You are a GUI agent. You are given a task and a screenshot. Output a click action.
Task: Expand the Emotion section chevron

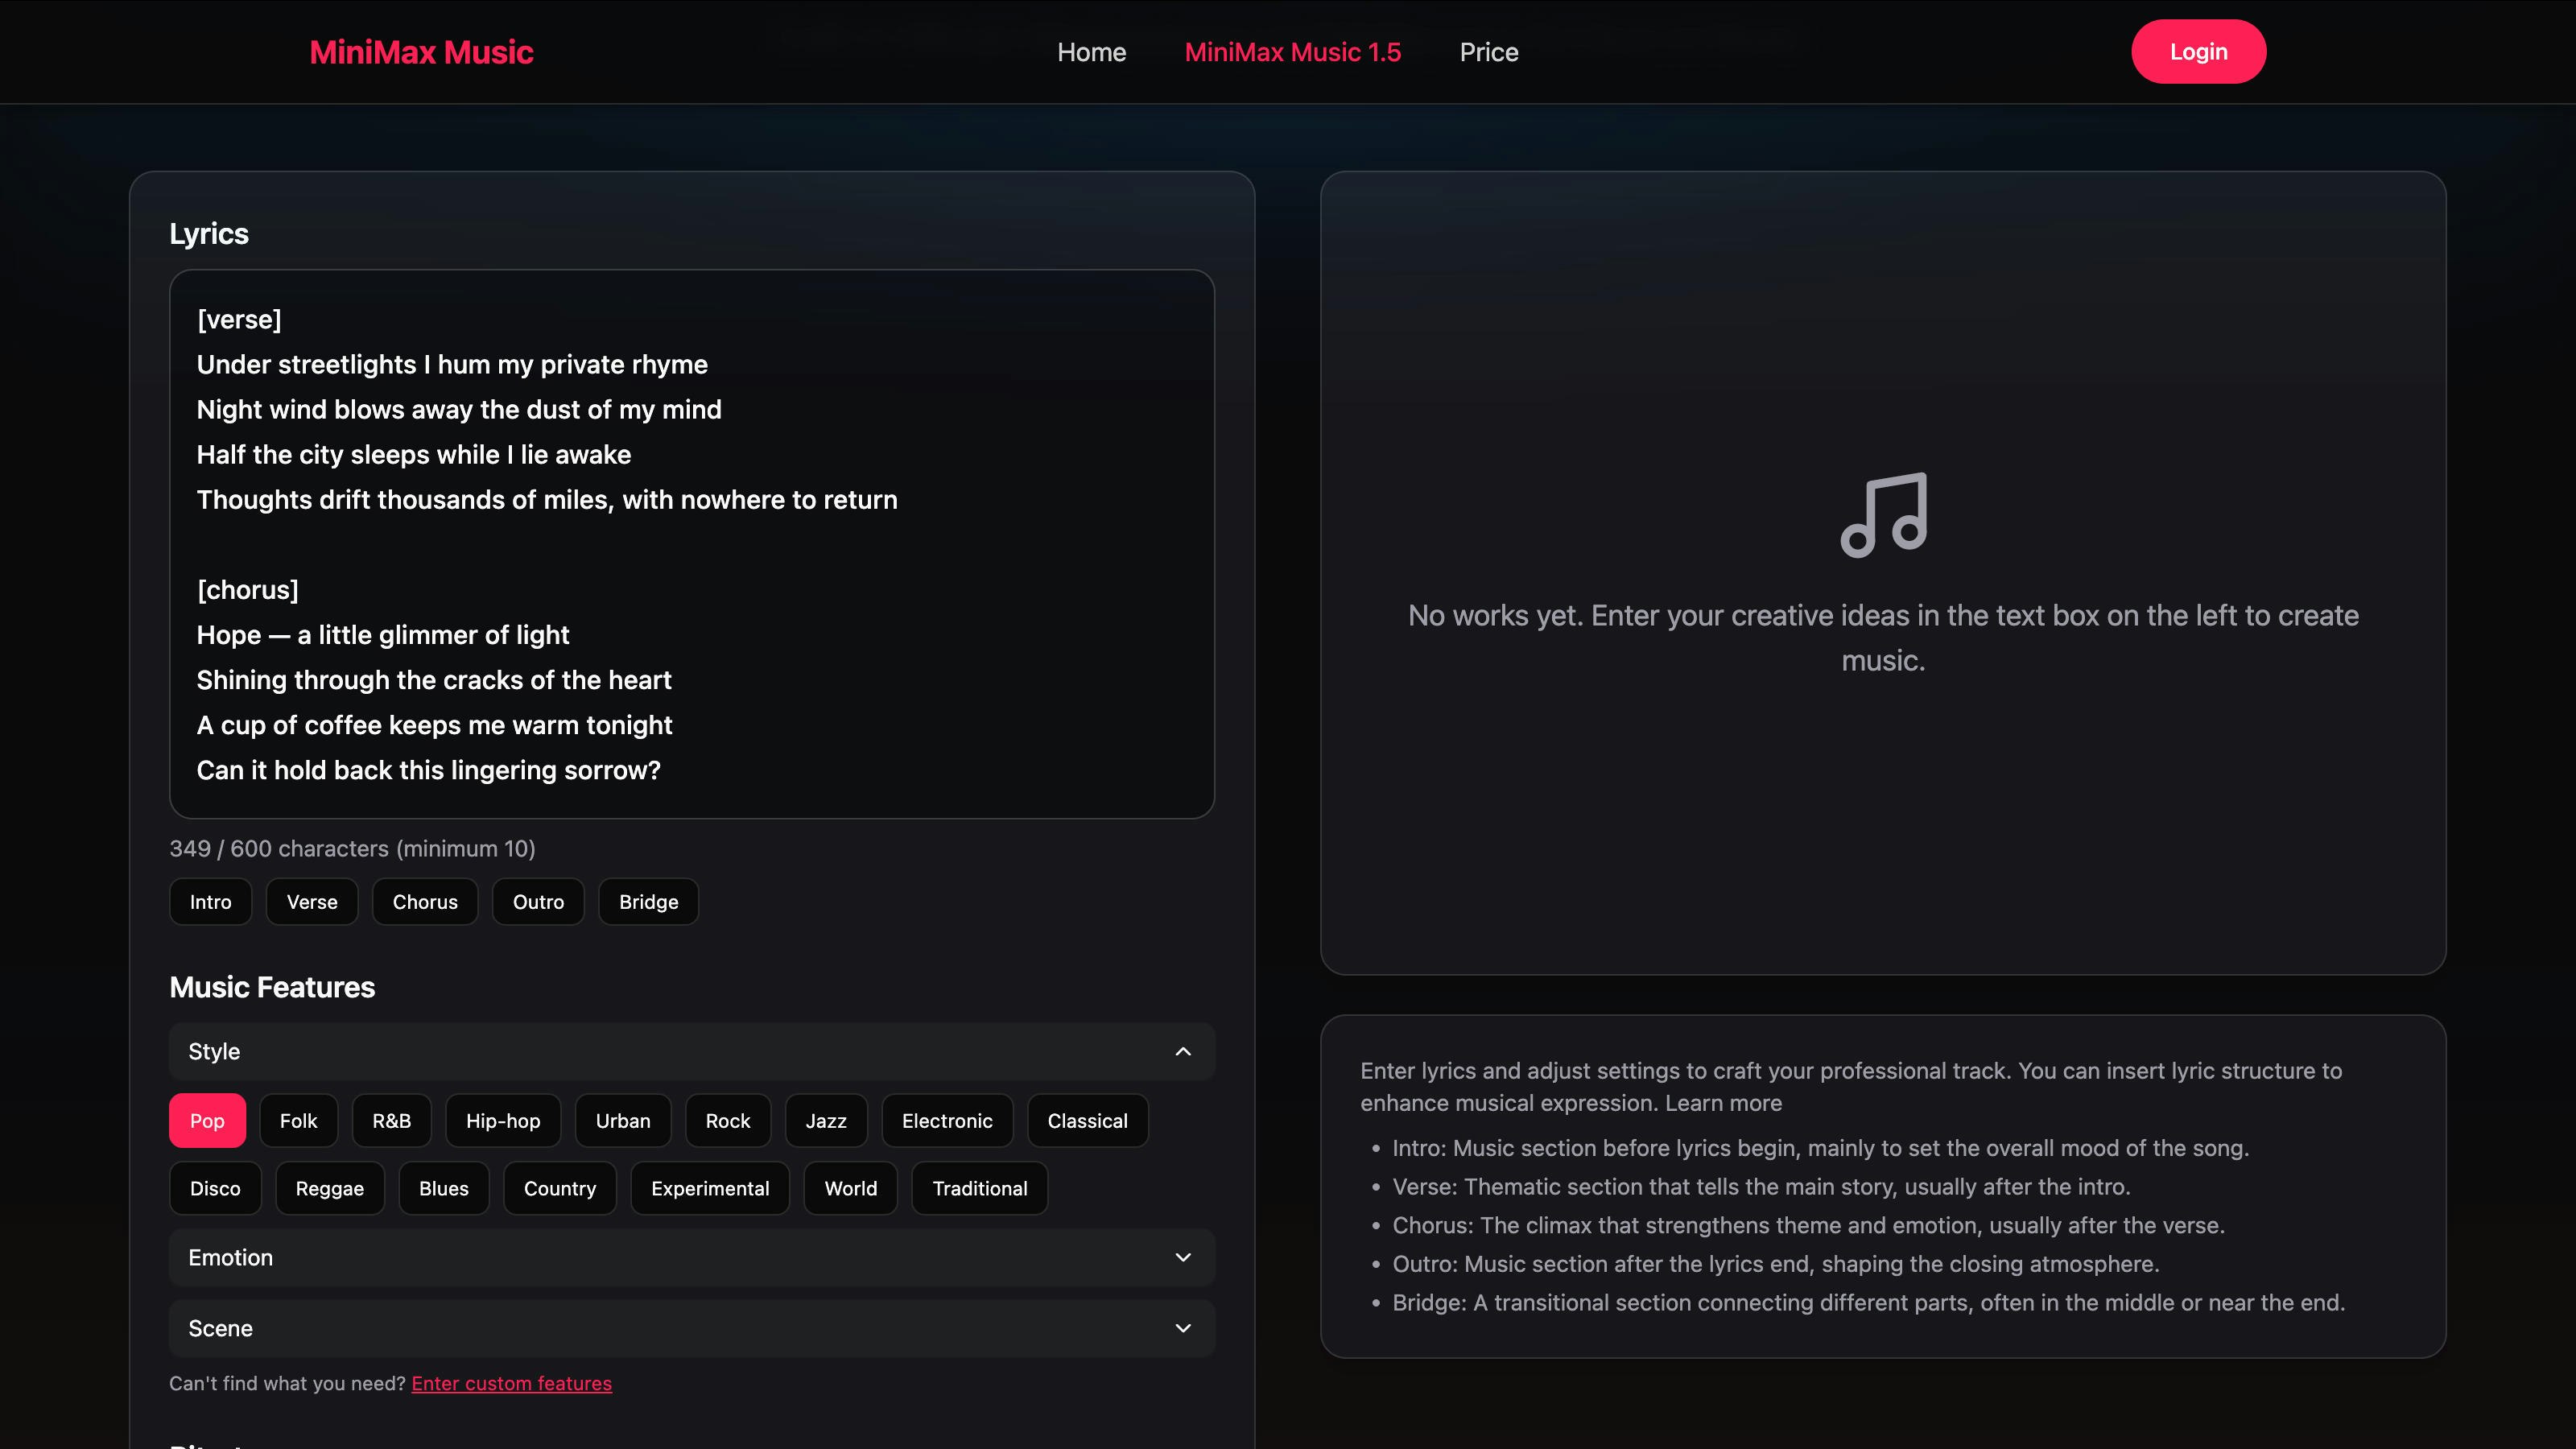[1183, 1257]
